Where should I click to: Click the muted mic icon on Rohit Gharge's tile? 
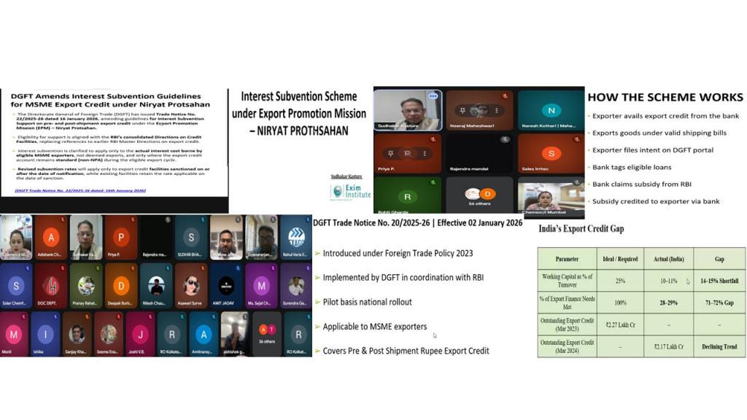click(x=433, y=182)
